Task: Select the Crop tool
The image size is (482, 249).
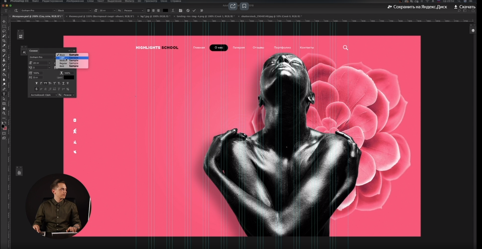Action: [4, 41]
